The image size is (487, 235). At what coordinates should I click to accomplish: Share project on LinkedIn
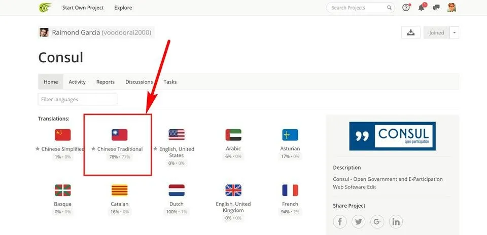[x=396, y=222]
